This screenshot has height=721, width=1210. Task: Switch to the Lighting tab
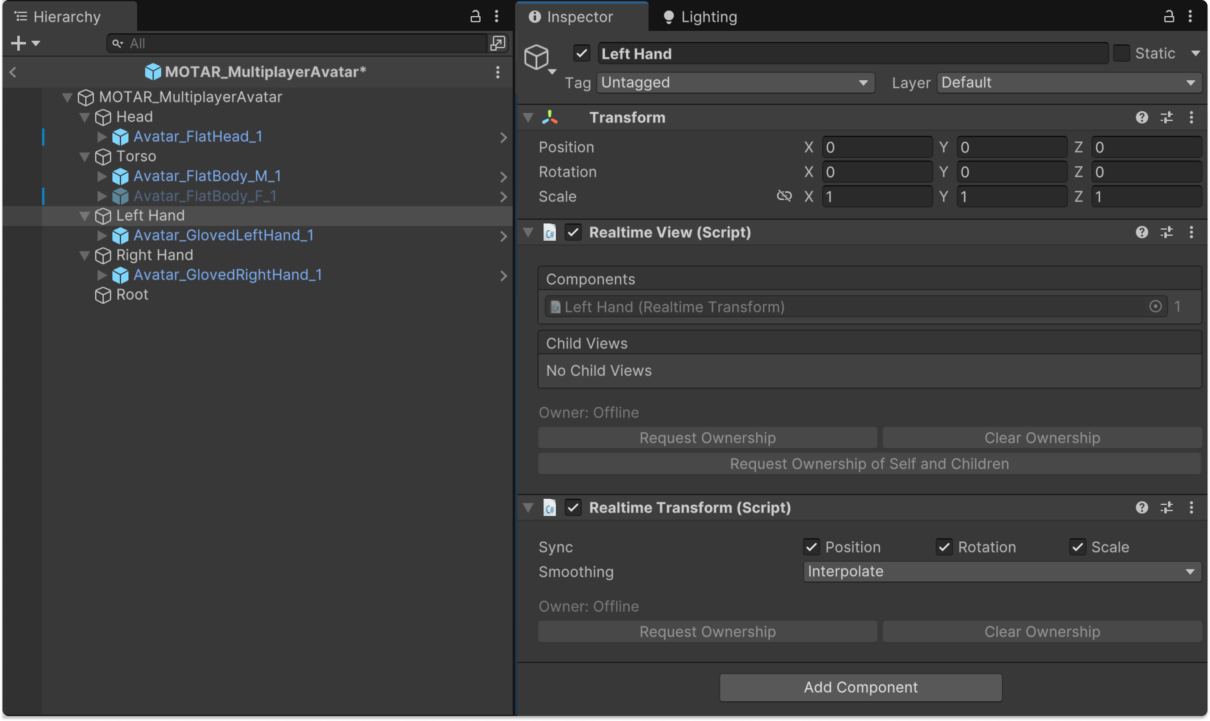(700, 17)
